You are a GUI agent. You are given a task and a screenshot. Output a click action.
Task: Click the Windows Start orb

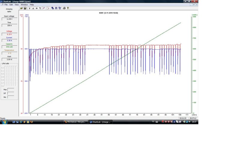tap(4, 122)
